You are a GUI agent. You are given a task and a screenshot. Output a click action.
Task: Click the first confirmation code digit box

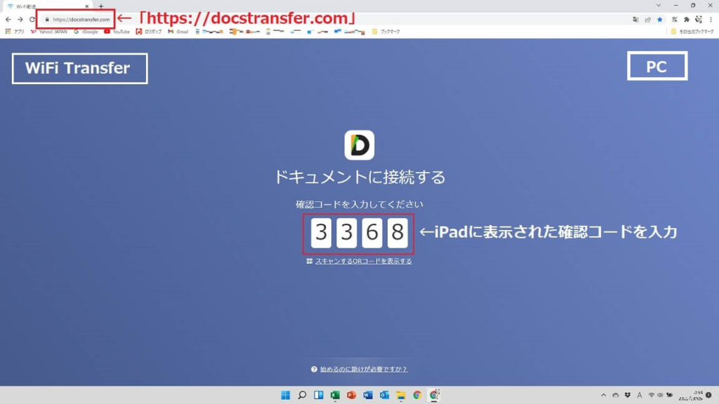tap(322, 233)
